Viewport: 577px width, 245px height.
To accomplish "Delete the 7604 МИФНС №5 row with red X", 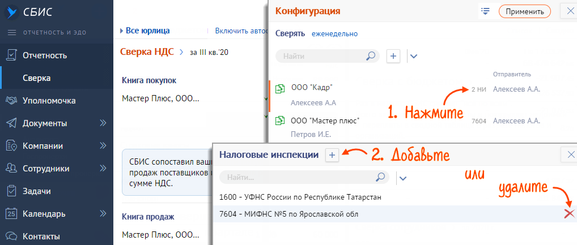I will tap(569, 213).
